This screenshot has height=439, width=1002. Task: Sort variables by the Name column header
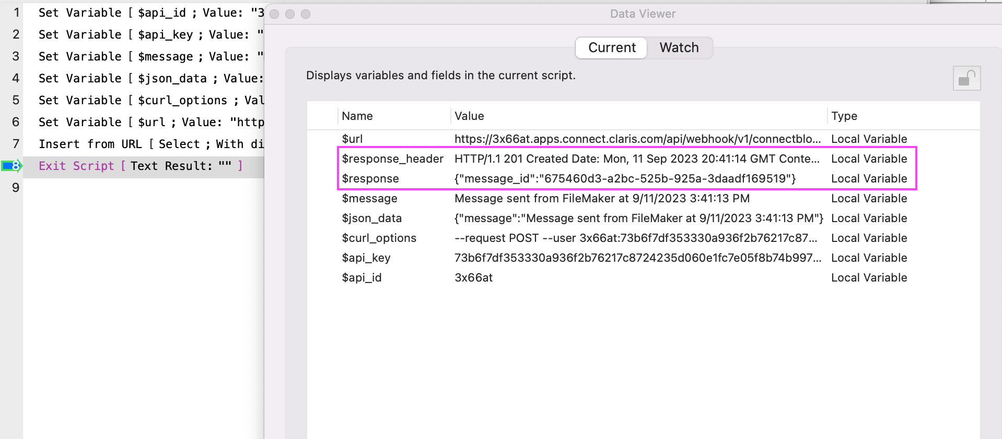coord(357,116)
